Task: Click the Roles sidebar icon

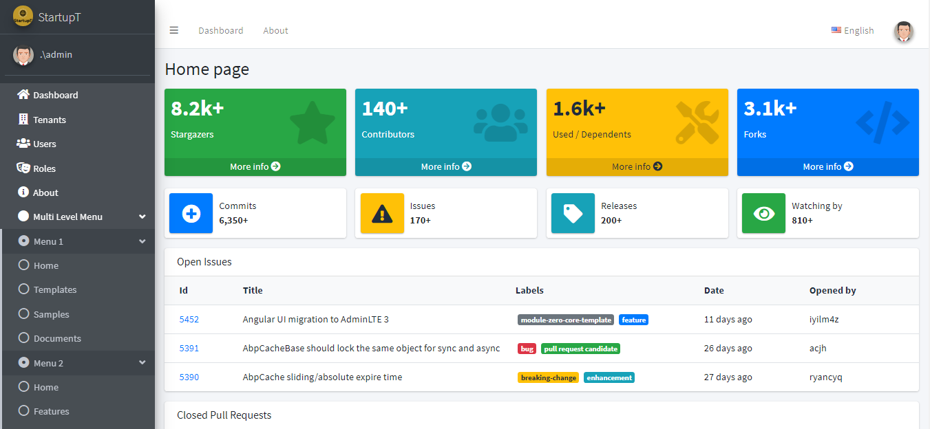Action: [23, 168]
